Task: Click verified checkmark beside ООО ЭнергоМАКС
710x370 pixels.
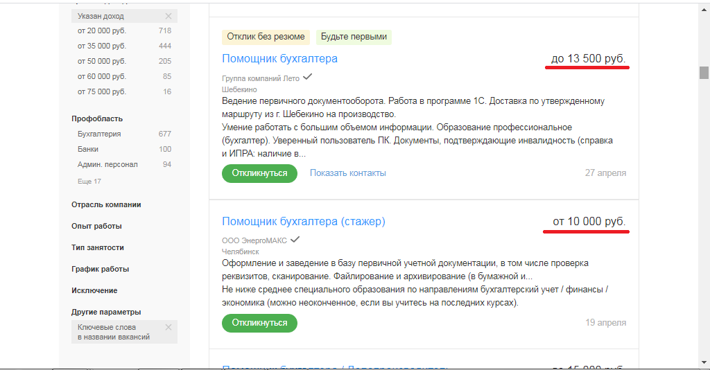Action: (295, 240)
